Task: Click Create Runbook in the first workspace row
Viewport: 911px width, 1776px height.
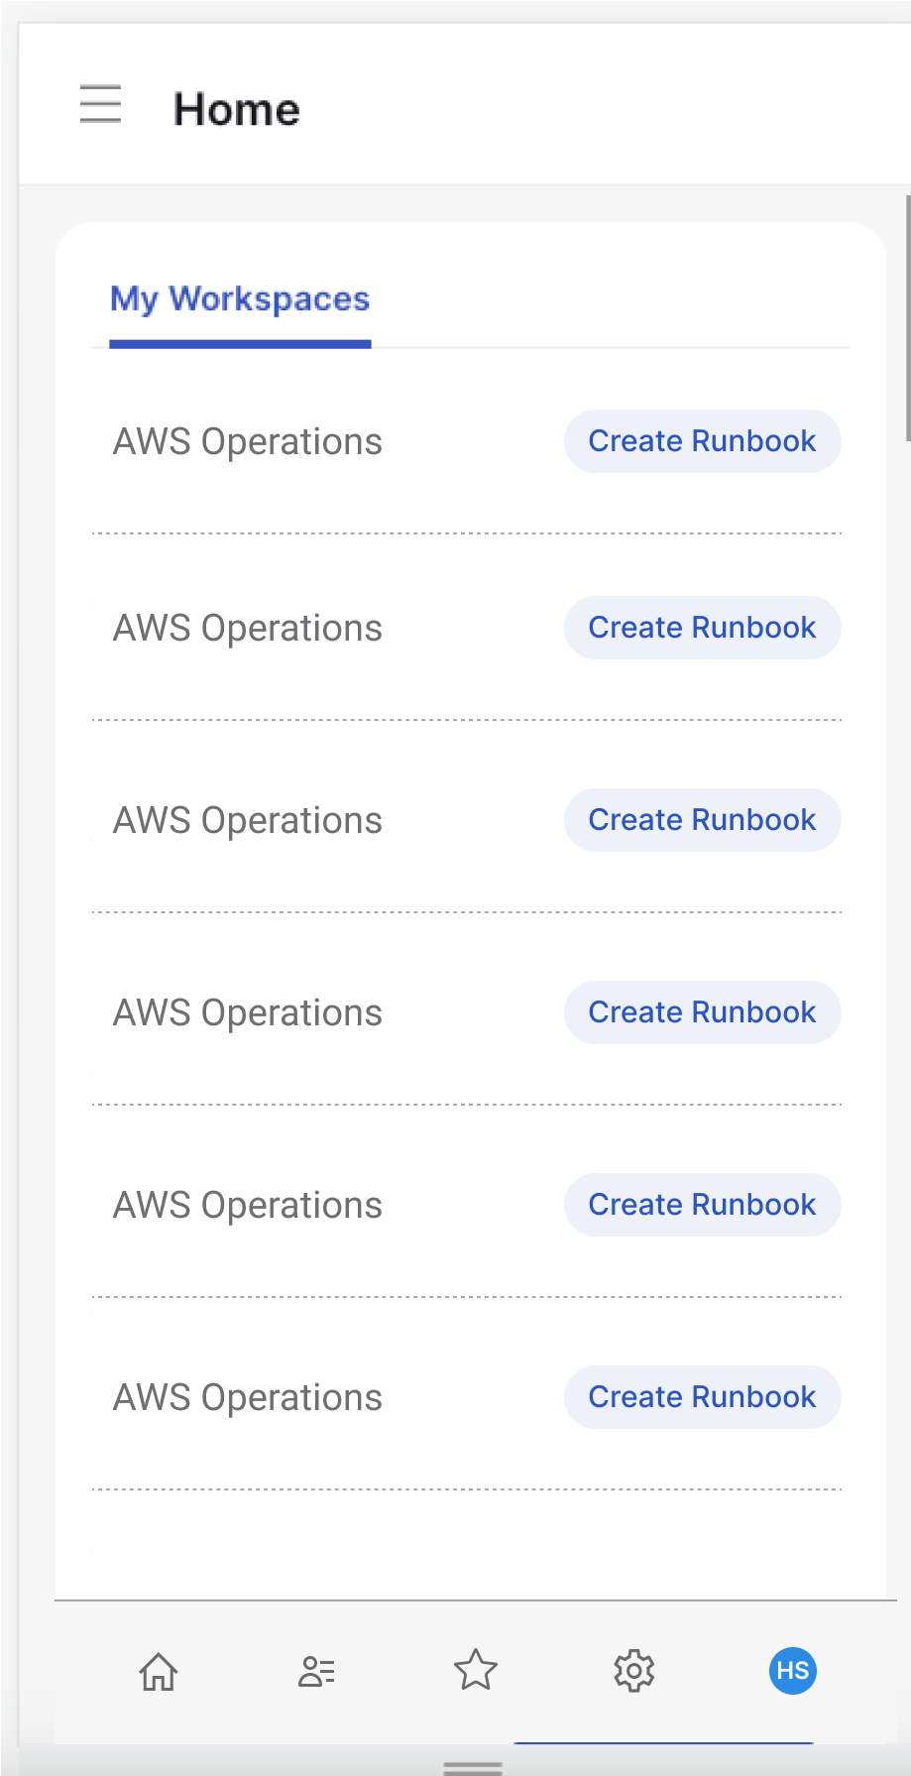Action: 703,441
